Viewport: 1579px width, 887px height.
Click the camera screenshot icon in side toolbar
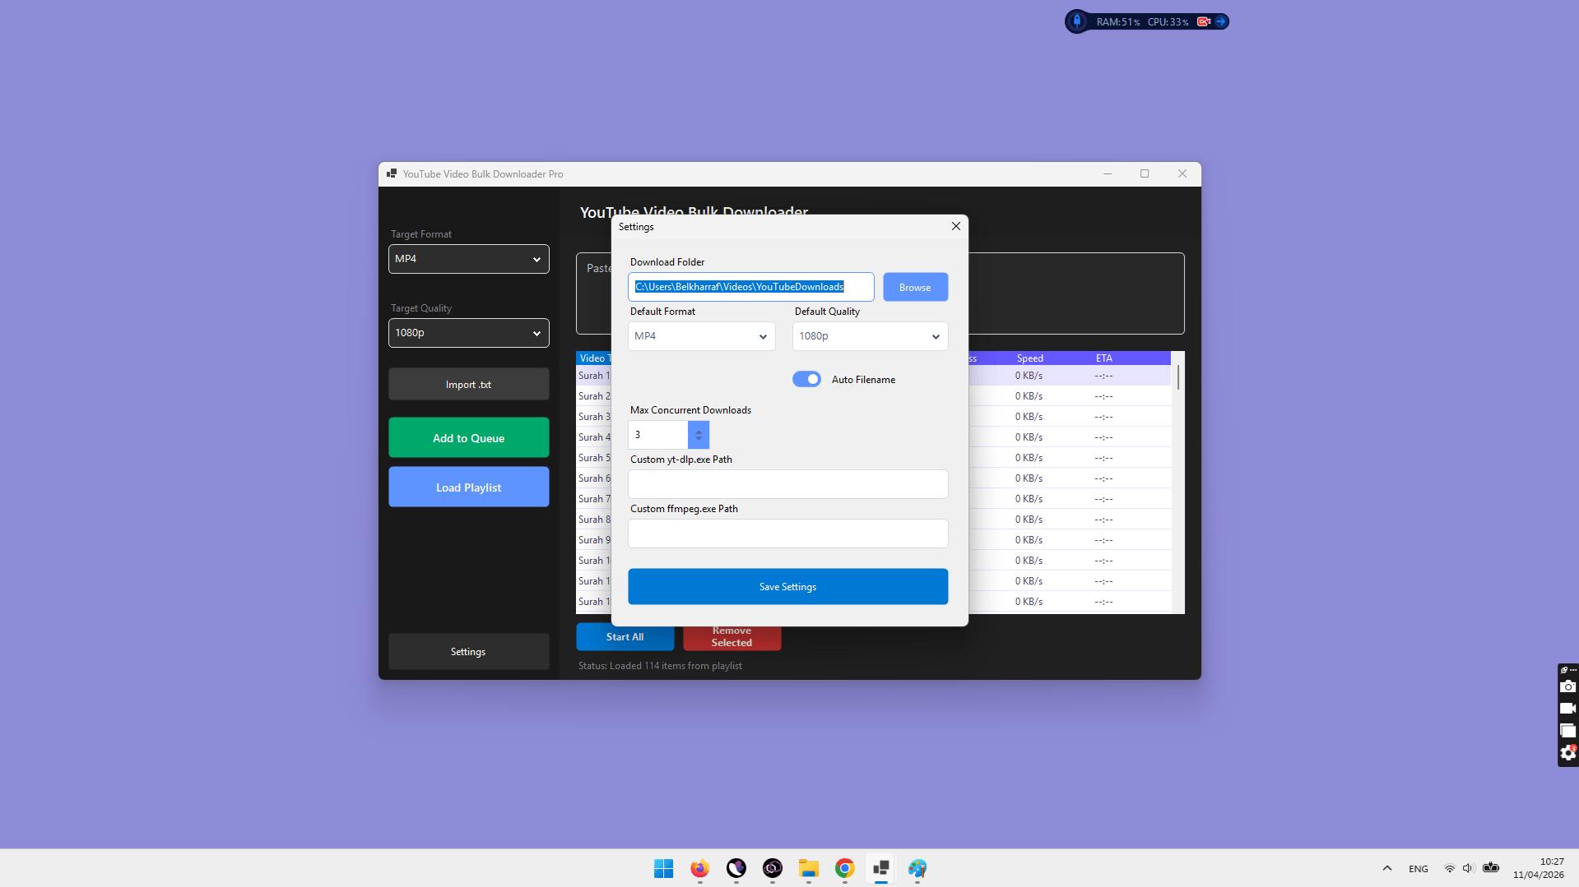pos(1567,687)
